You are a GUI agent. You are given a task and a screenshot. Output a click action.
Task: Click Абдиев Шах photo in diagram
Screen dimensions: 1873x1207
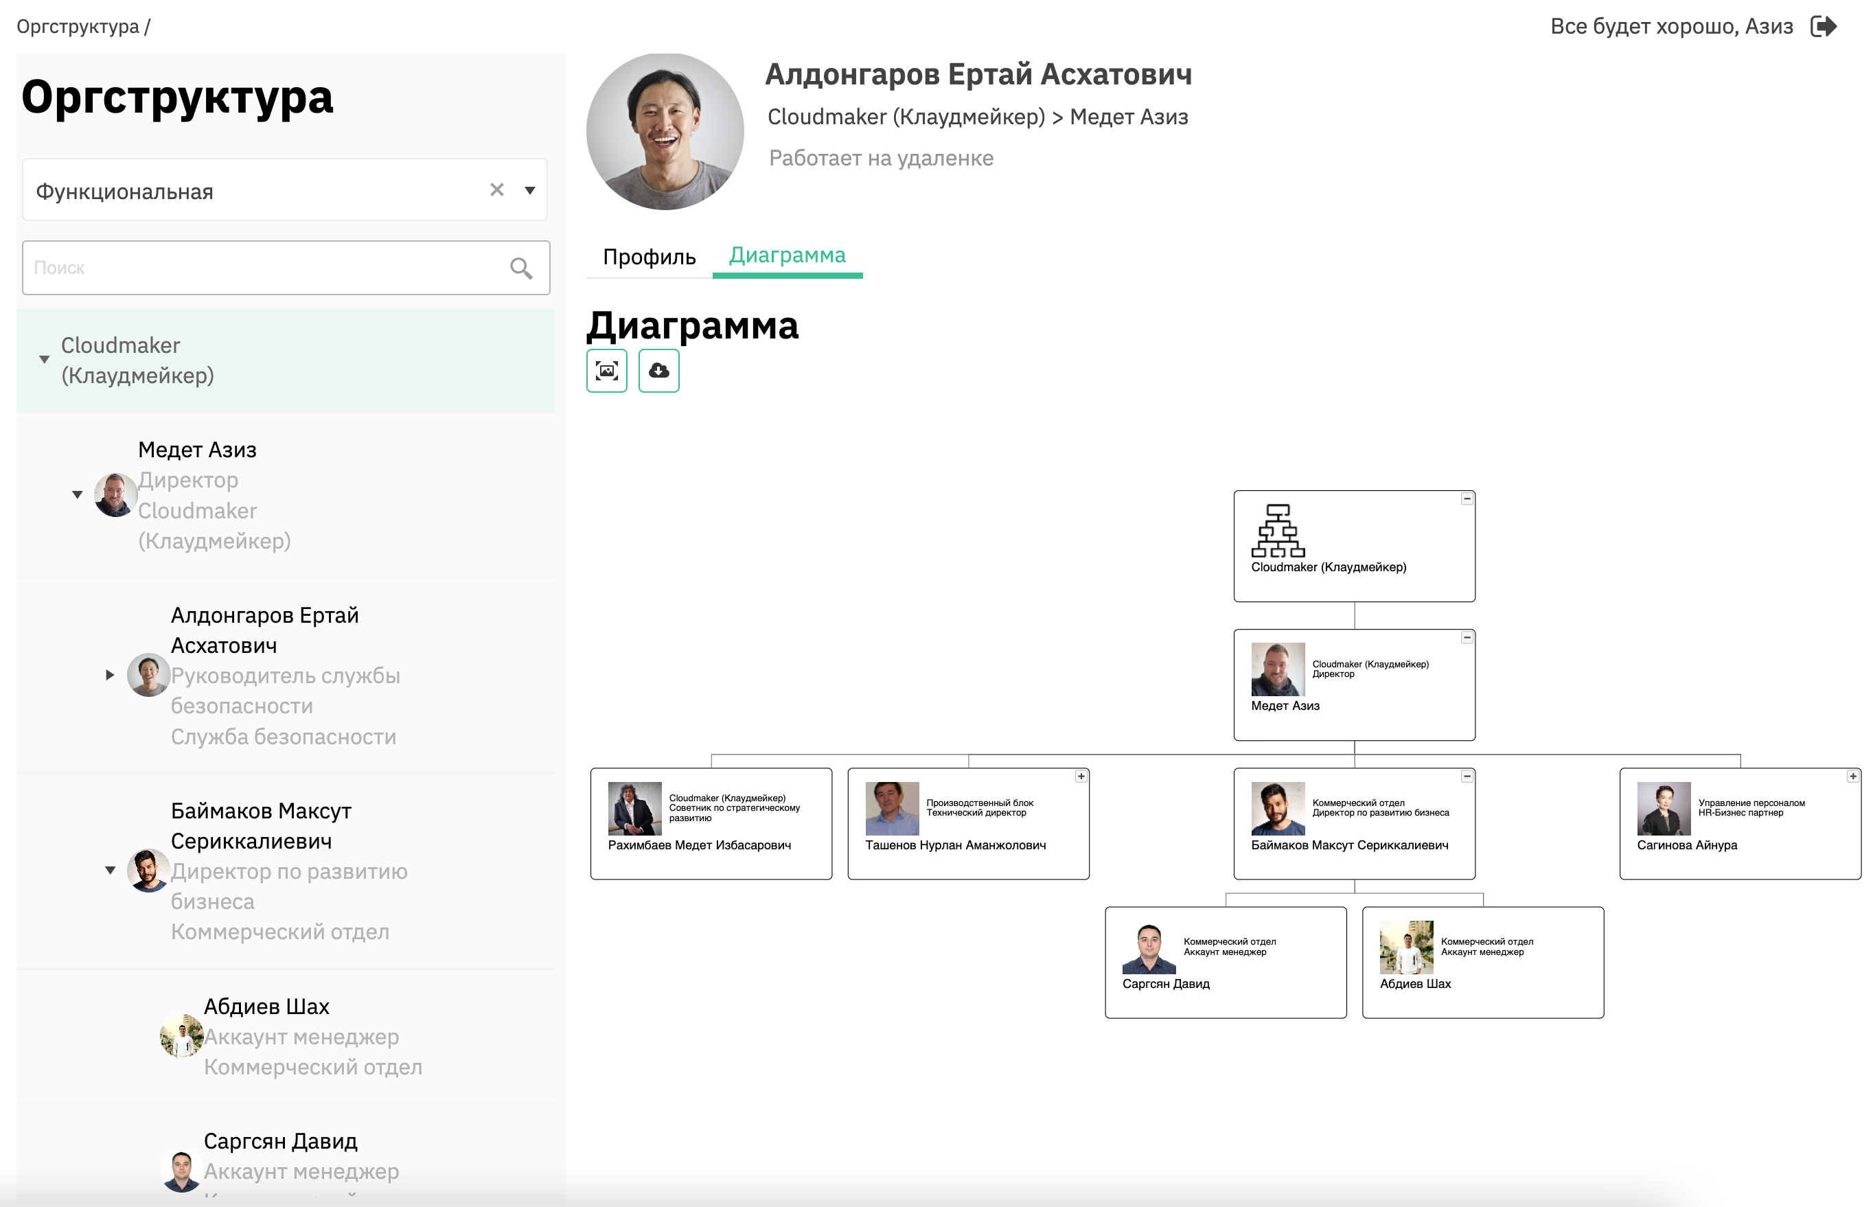pyautogui.click(x=1406, y=947)
